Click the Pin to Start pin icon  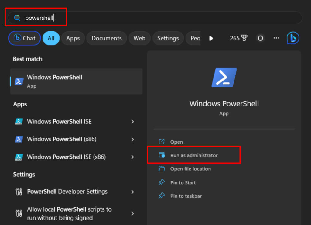click(162, 182)
